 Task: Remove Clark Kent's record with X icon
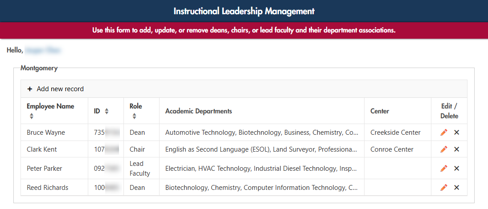pyautogui.click(x=456, y=149)
